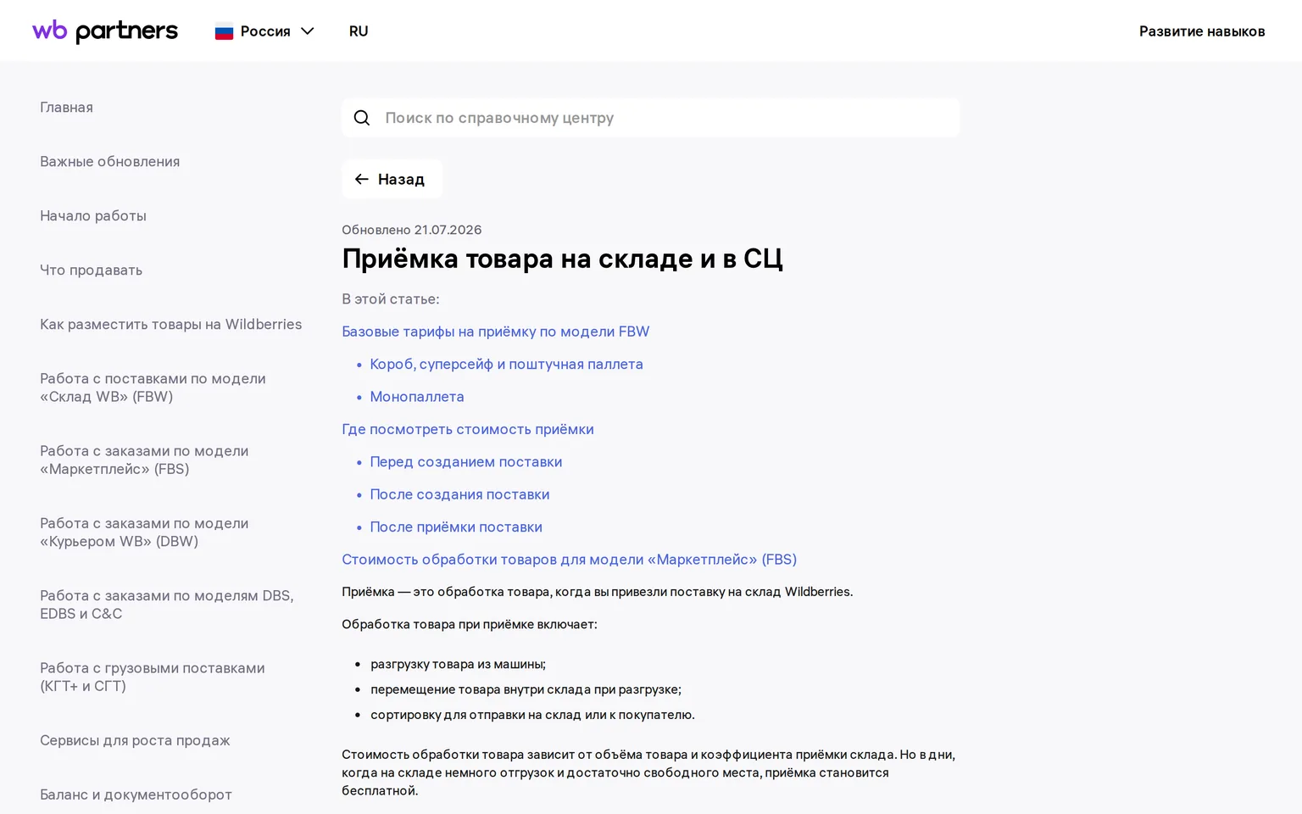Screen dimensions: 1302x814
Task: Jump to Стоимость обработки товаров для FBS
Action: click(x=569, y=560)
